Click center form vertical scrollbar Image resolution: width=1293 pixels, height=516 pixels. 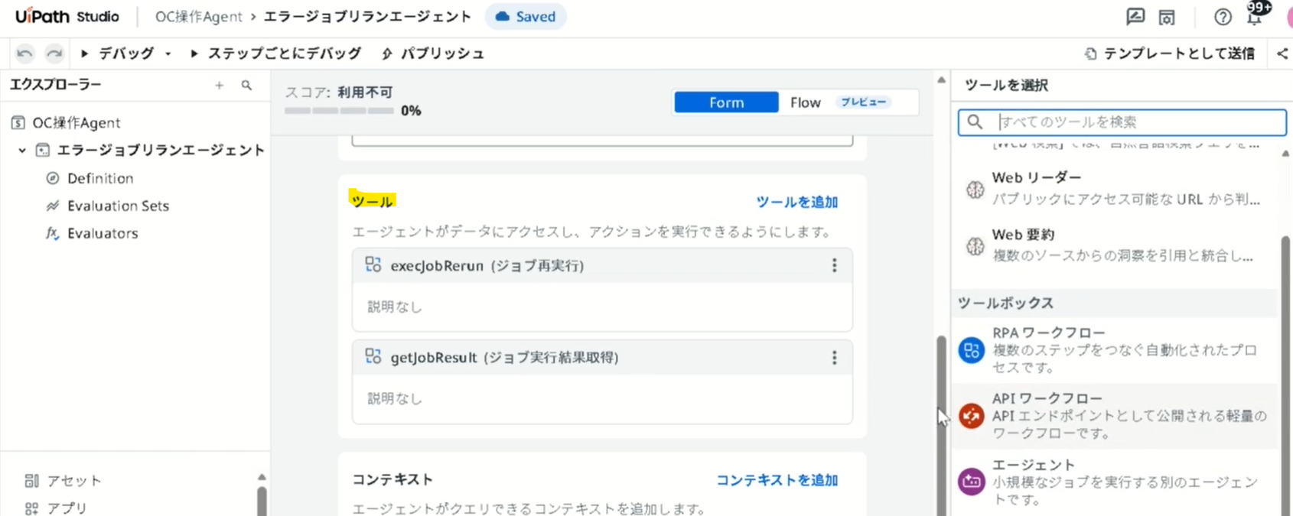tap(941, 426)
